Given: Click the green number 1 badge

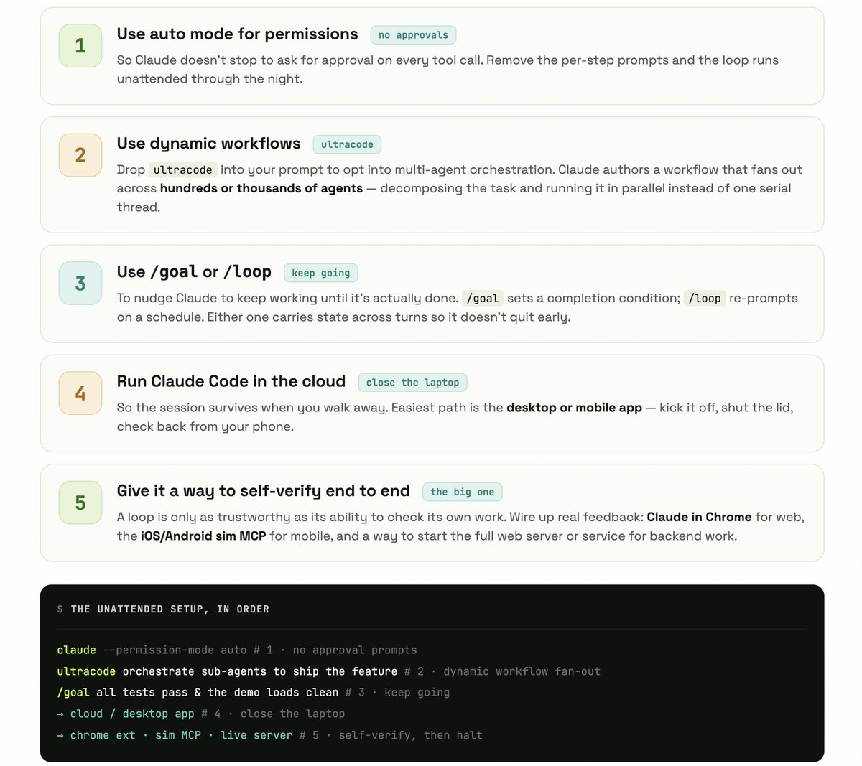Looking at the screenshot, I should tap(80, 45).
